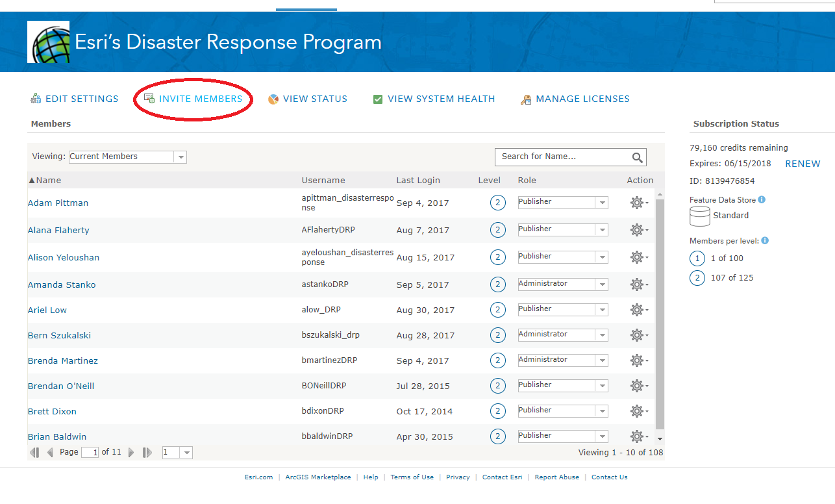Click the scrollbar down arrow in member list
Viewport: 835px width, 504px height.
660,440
